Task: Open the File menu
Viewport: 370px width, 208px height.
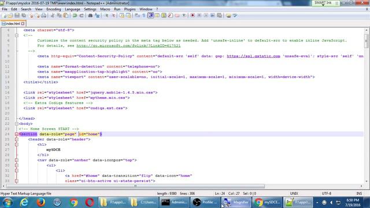Action: (5, 9)
